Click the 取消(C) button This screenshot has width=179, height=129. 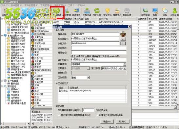pos(123,121)
